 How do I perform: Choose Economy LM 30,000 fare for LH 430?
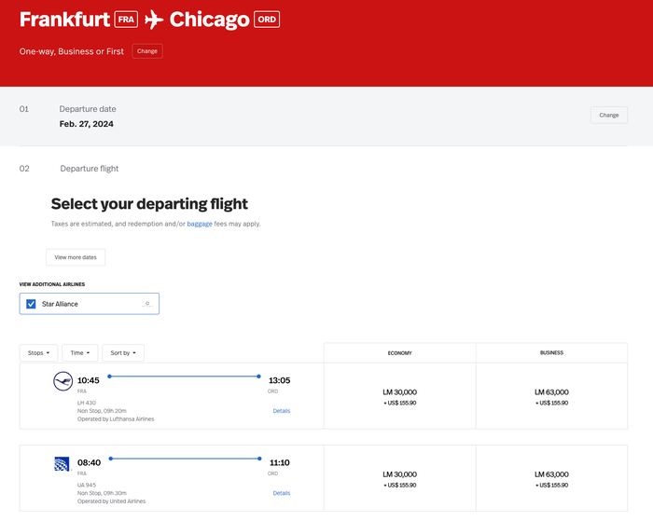pyautogui.click(x=400, y=396)
